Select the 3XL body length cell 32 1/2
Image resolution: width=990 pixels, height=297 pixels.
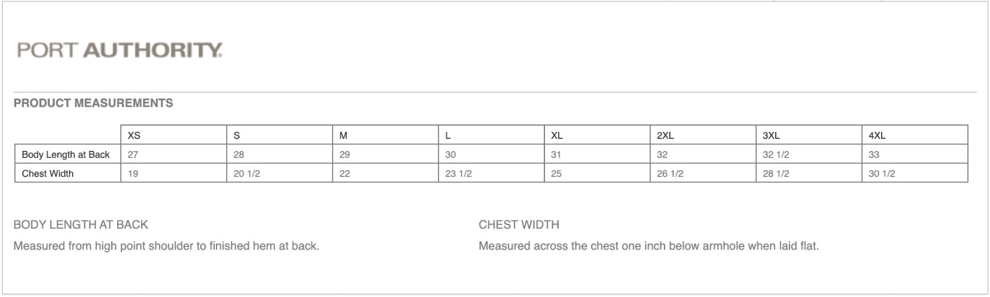click(x=809, y=154)
